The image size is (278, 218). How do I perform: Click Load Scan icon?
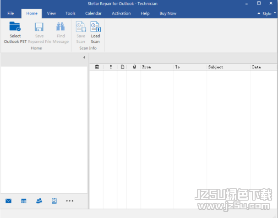point(96,27)
